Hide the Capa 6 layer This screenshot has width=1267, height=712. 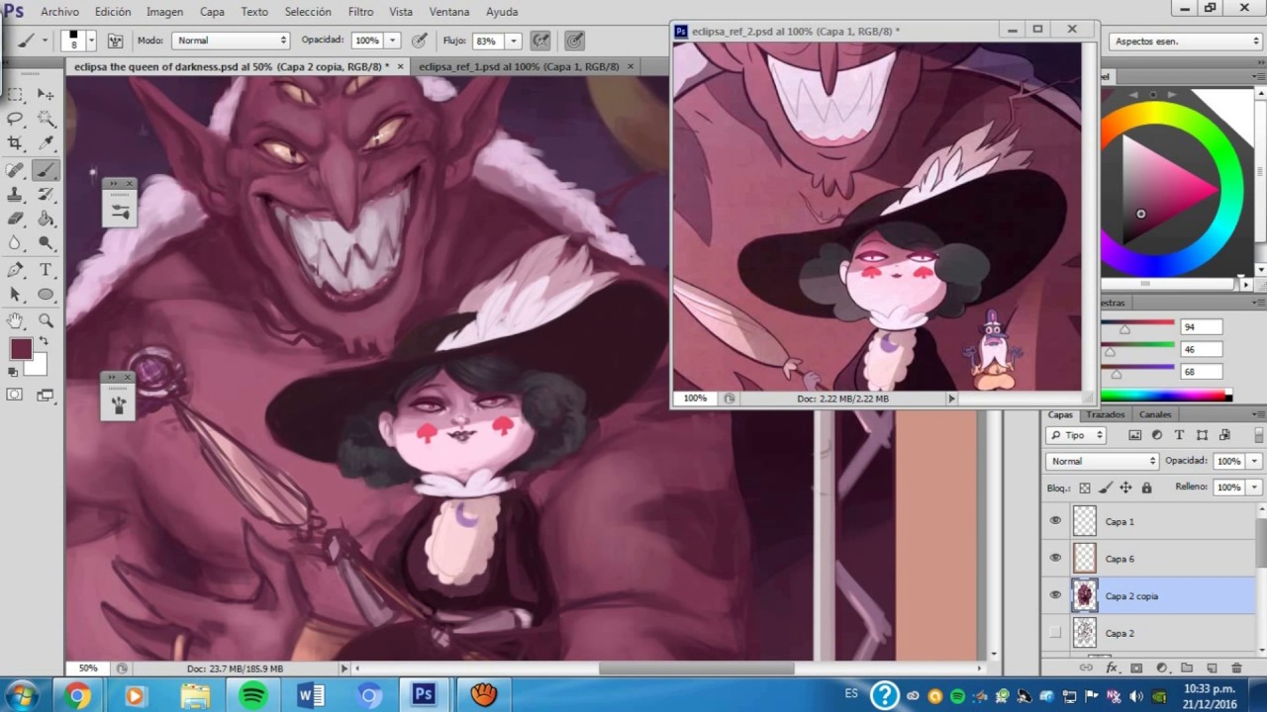coord(1055,558)
